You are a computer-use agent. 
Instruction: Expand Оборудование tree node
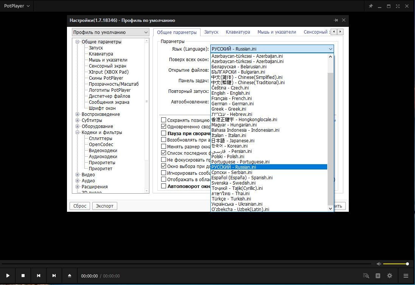78,126
